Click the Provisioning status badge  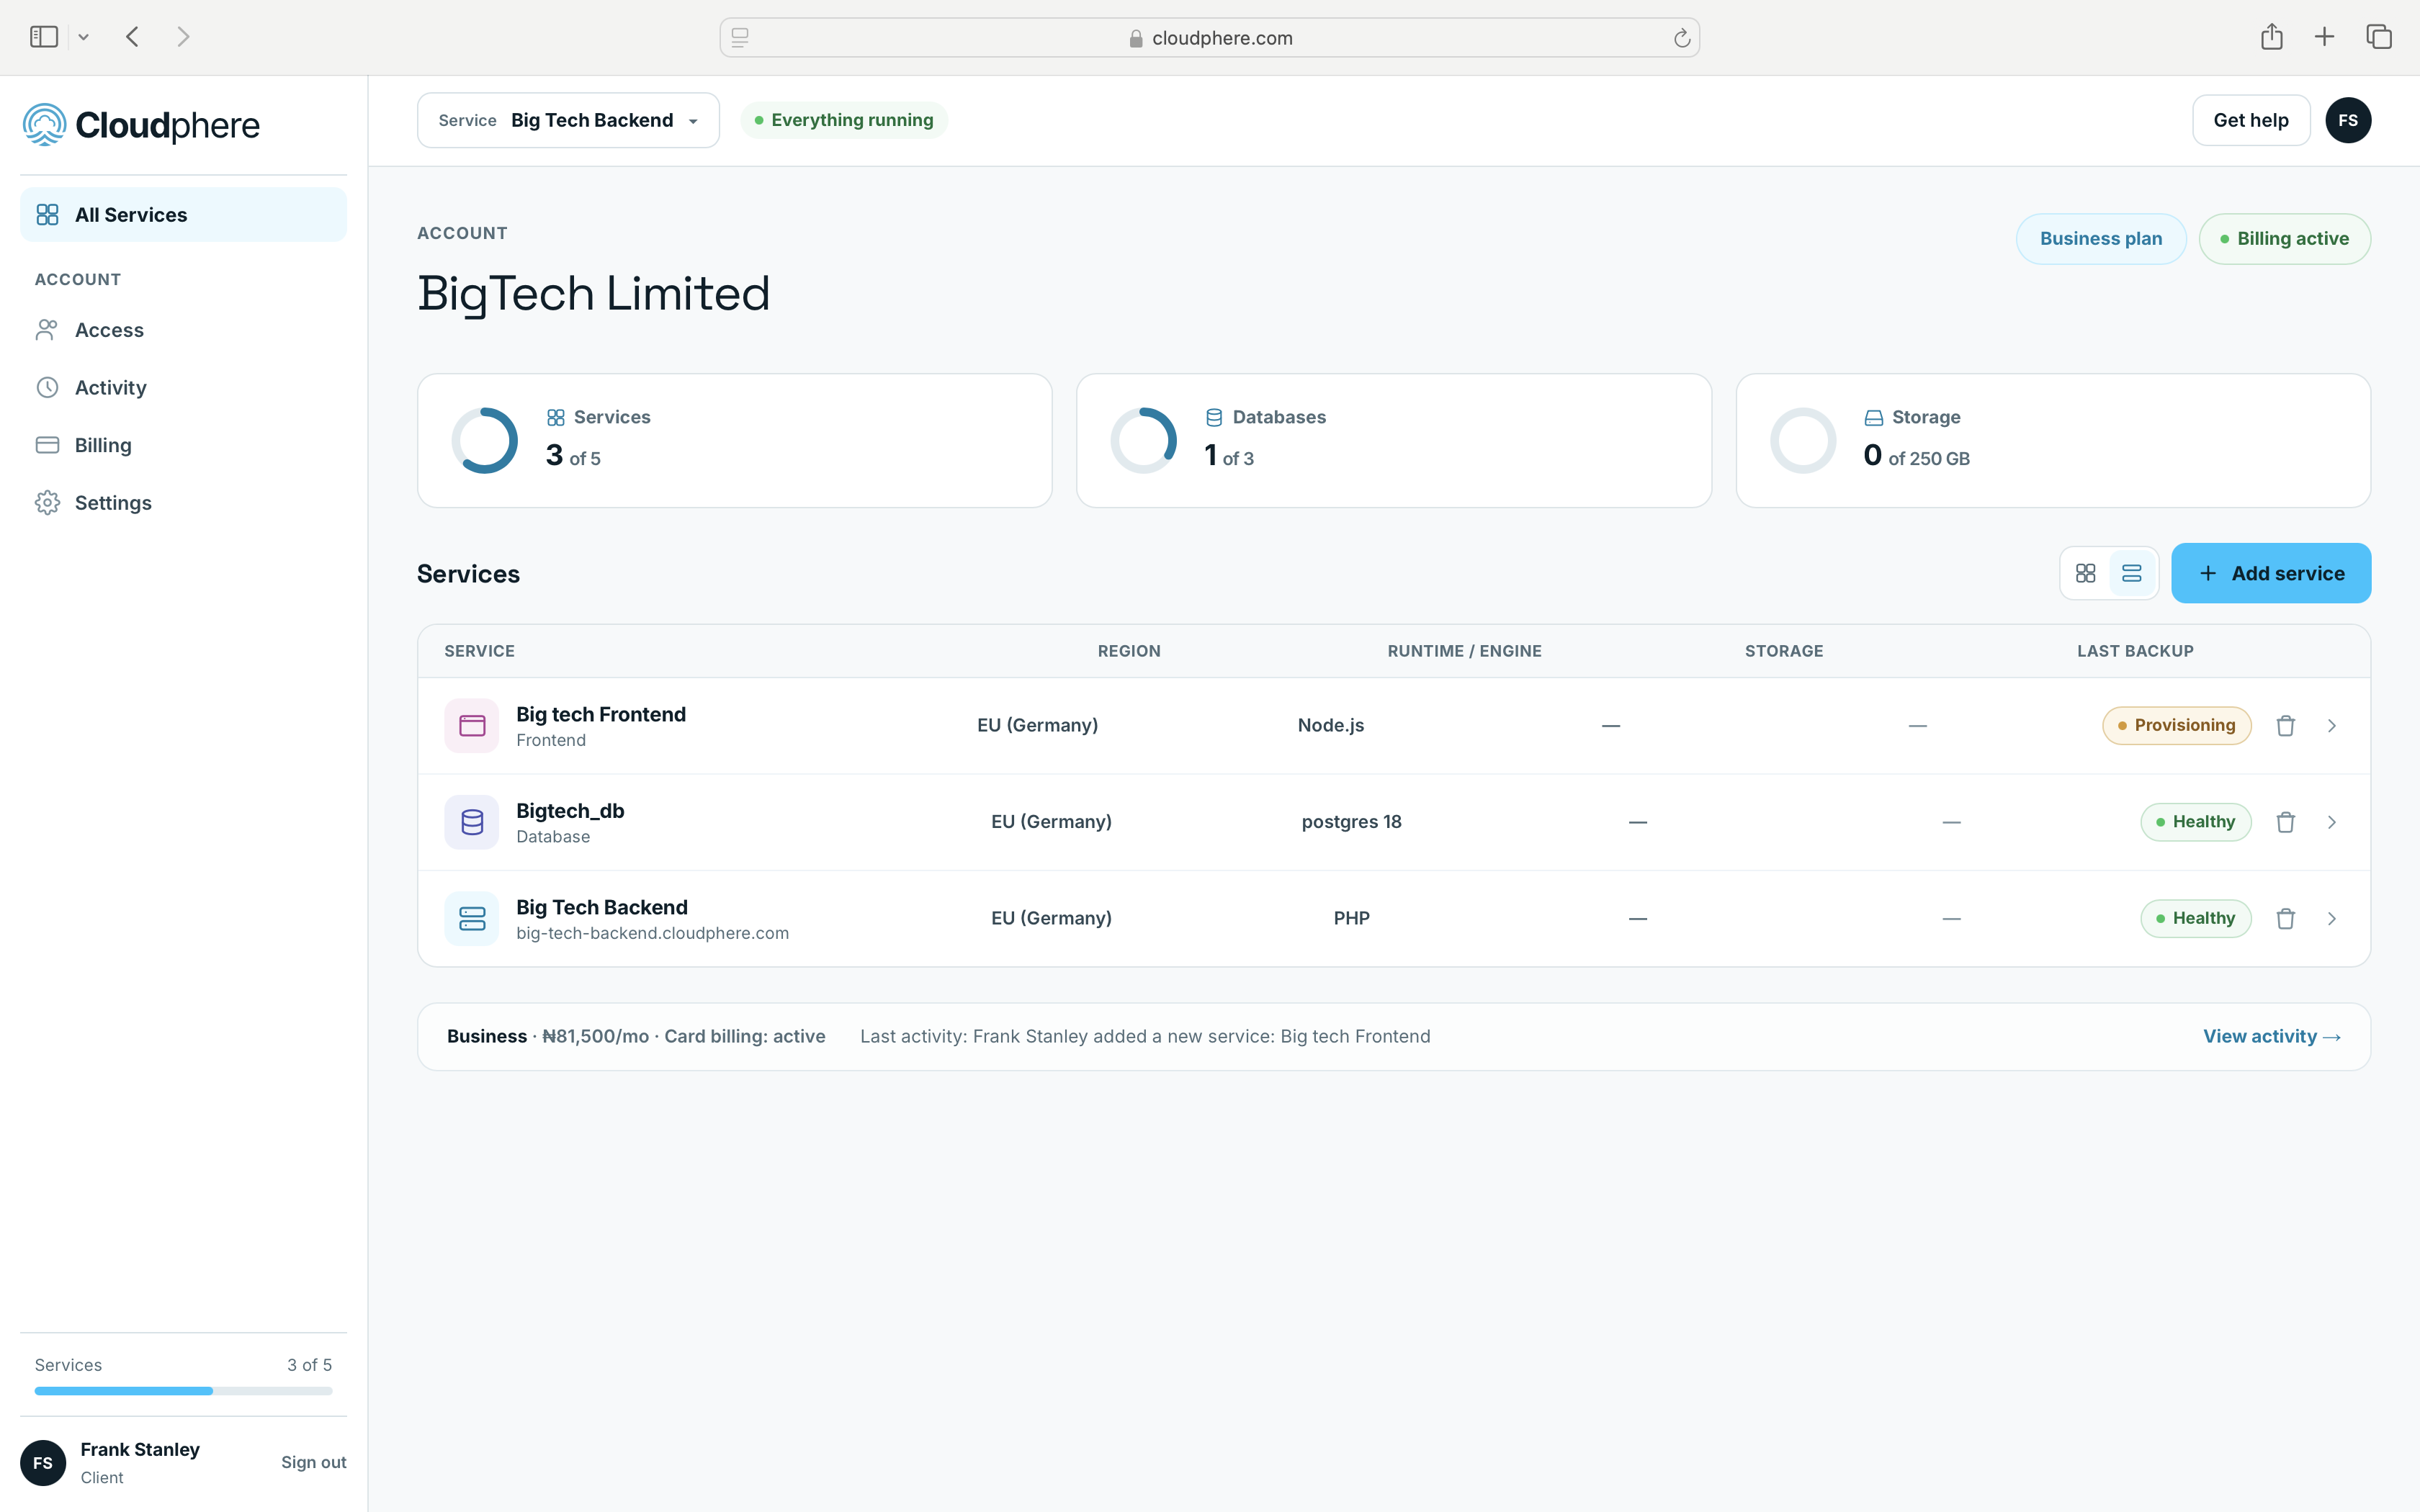point(2176,726)
